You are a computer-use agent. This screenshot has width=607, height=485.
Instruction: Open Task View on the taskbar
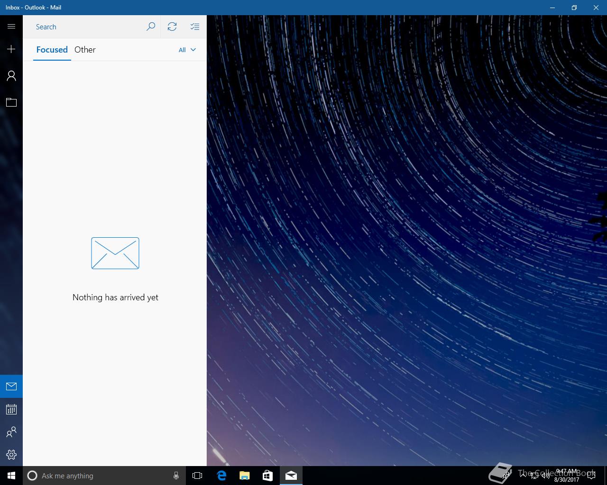pos(197,476)
